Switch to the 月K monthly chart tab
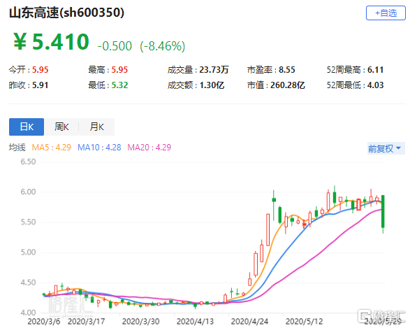Image resolution: width=410 pixels, height=328 pixels. [97, 127]
